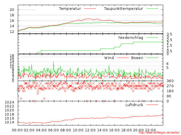Click the 1024 pressure axis label
181x135 pixels.
click(9, 102)
